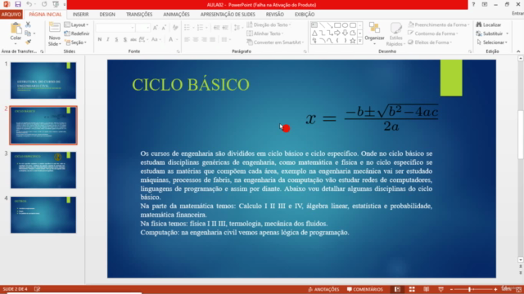Select slide 3 Ciclo Específico thumbnail
This screenshot has height=294, width=524.
coord(43,170)
